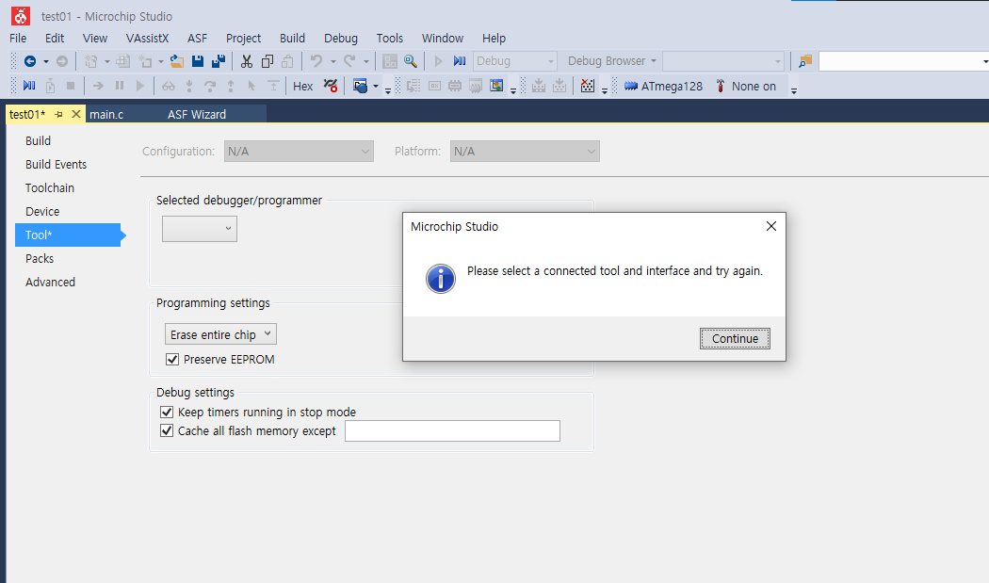
Task: Click the Processor Status chip icon in toolbar
Action: click(x=476, y=85)
